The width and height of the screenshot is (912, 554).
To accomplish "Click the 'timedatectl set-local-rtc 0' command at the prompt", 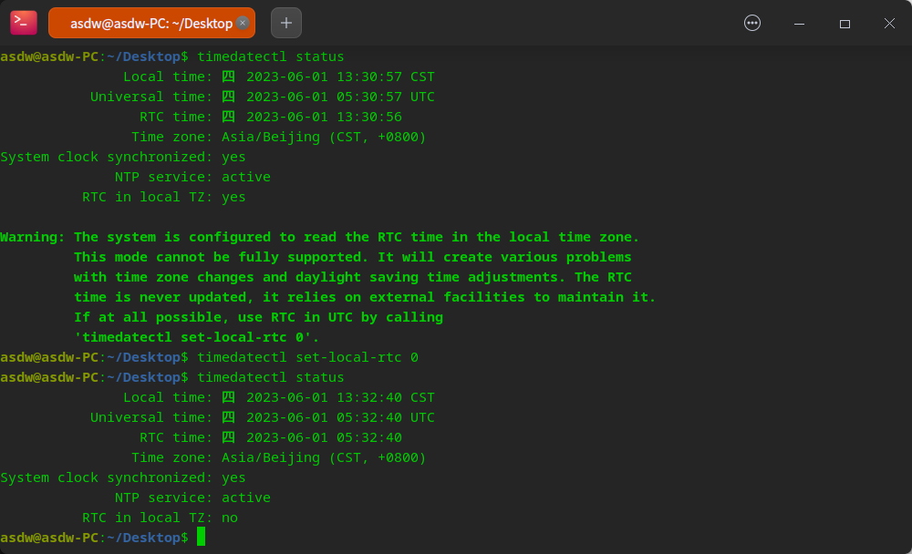I will [x=307, y=357].
